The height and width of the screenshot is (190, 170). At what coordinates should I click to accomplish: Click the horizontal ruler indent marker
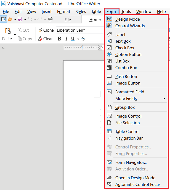pyautogui.click(x=100, y=48)
